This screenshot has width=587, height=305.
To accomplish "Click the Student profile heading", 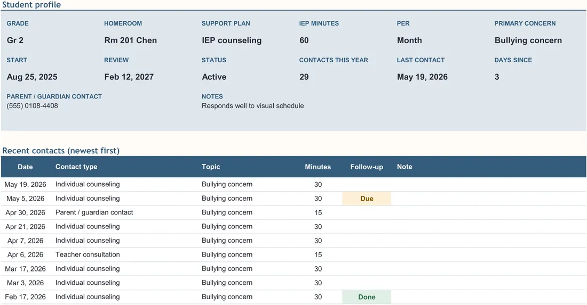I will 31,5.
